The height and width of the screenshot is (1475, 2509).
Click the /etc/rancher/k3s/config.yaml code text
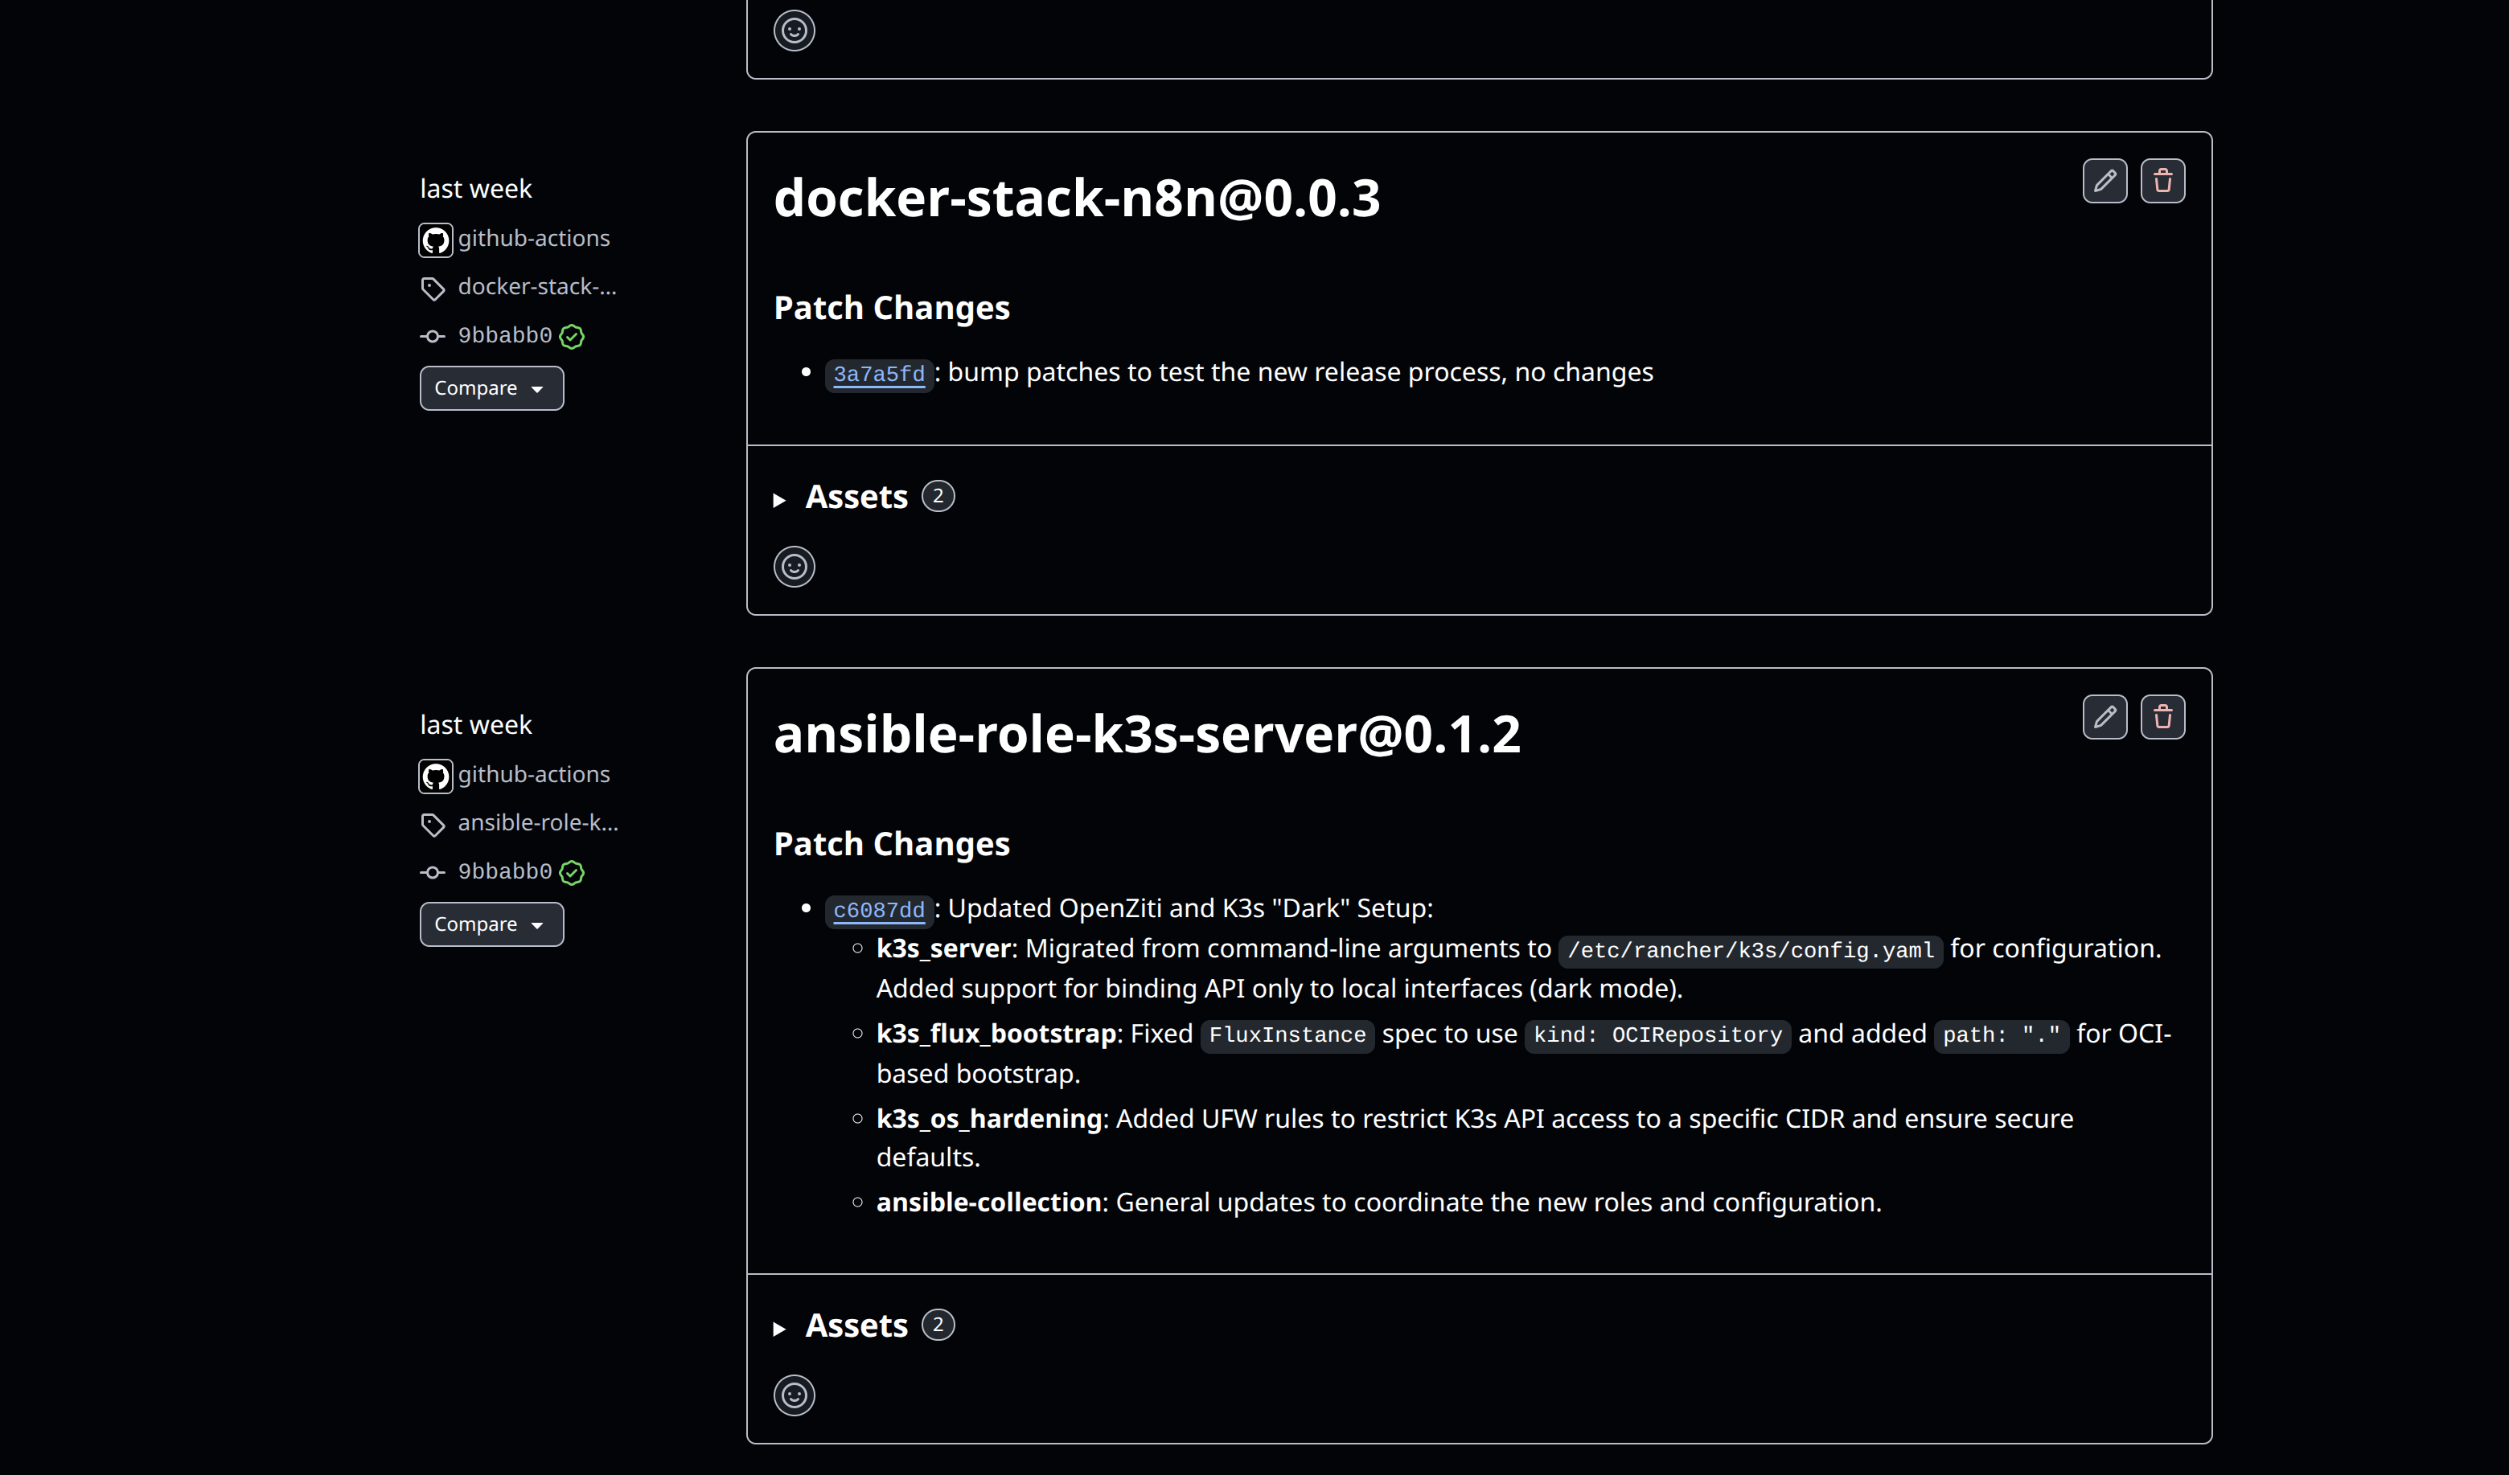tap(1751, 950)
